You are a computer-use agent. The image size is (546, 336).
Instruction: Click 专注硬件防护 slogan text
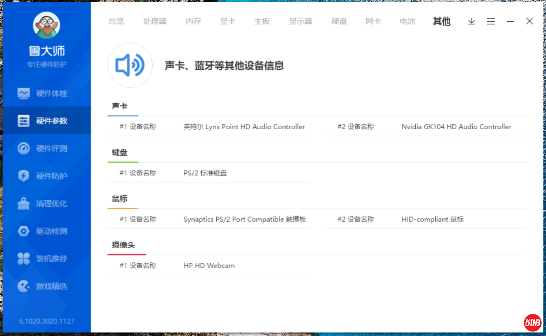coord(47,65)
